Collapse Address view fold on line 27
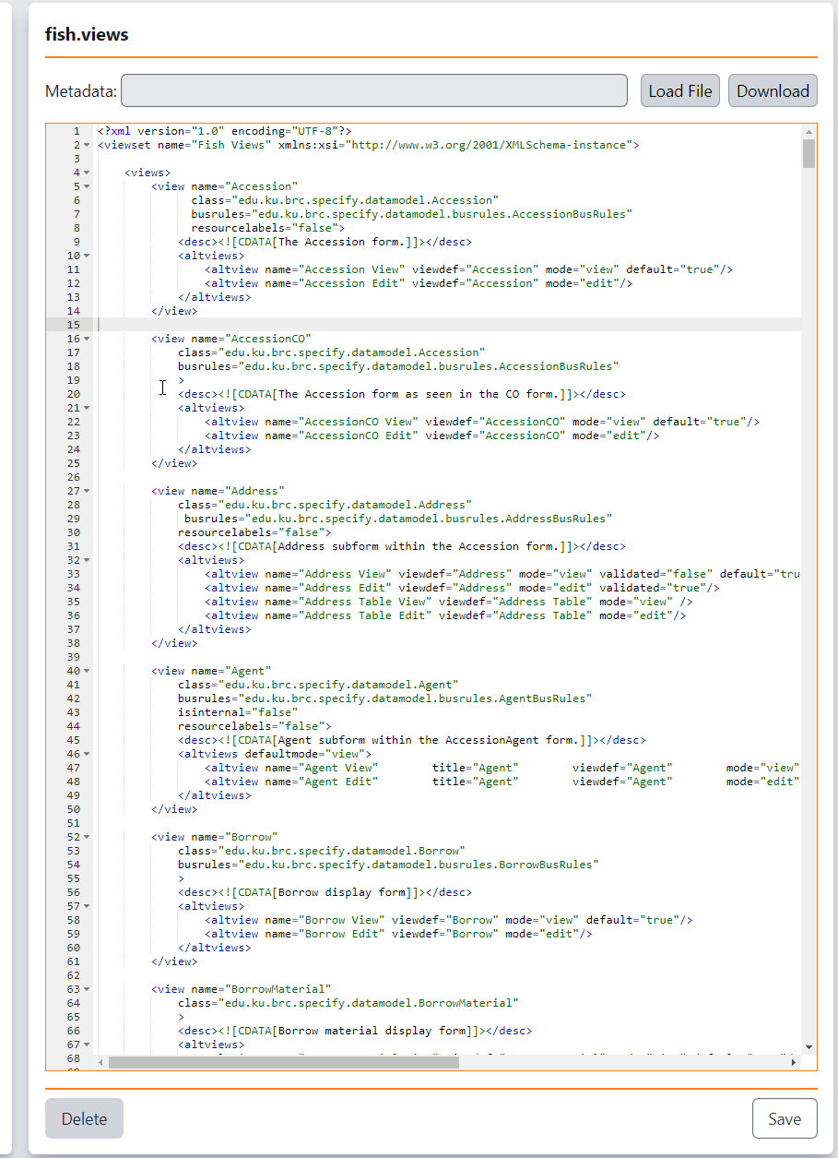The image size is (838, 1158). point(87,491)
